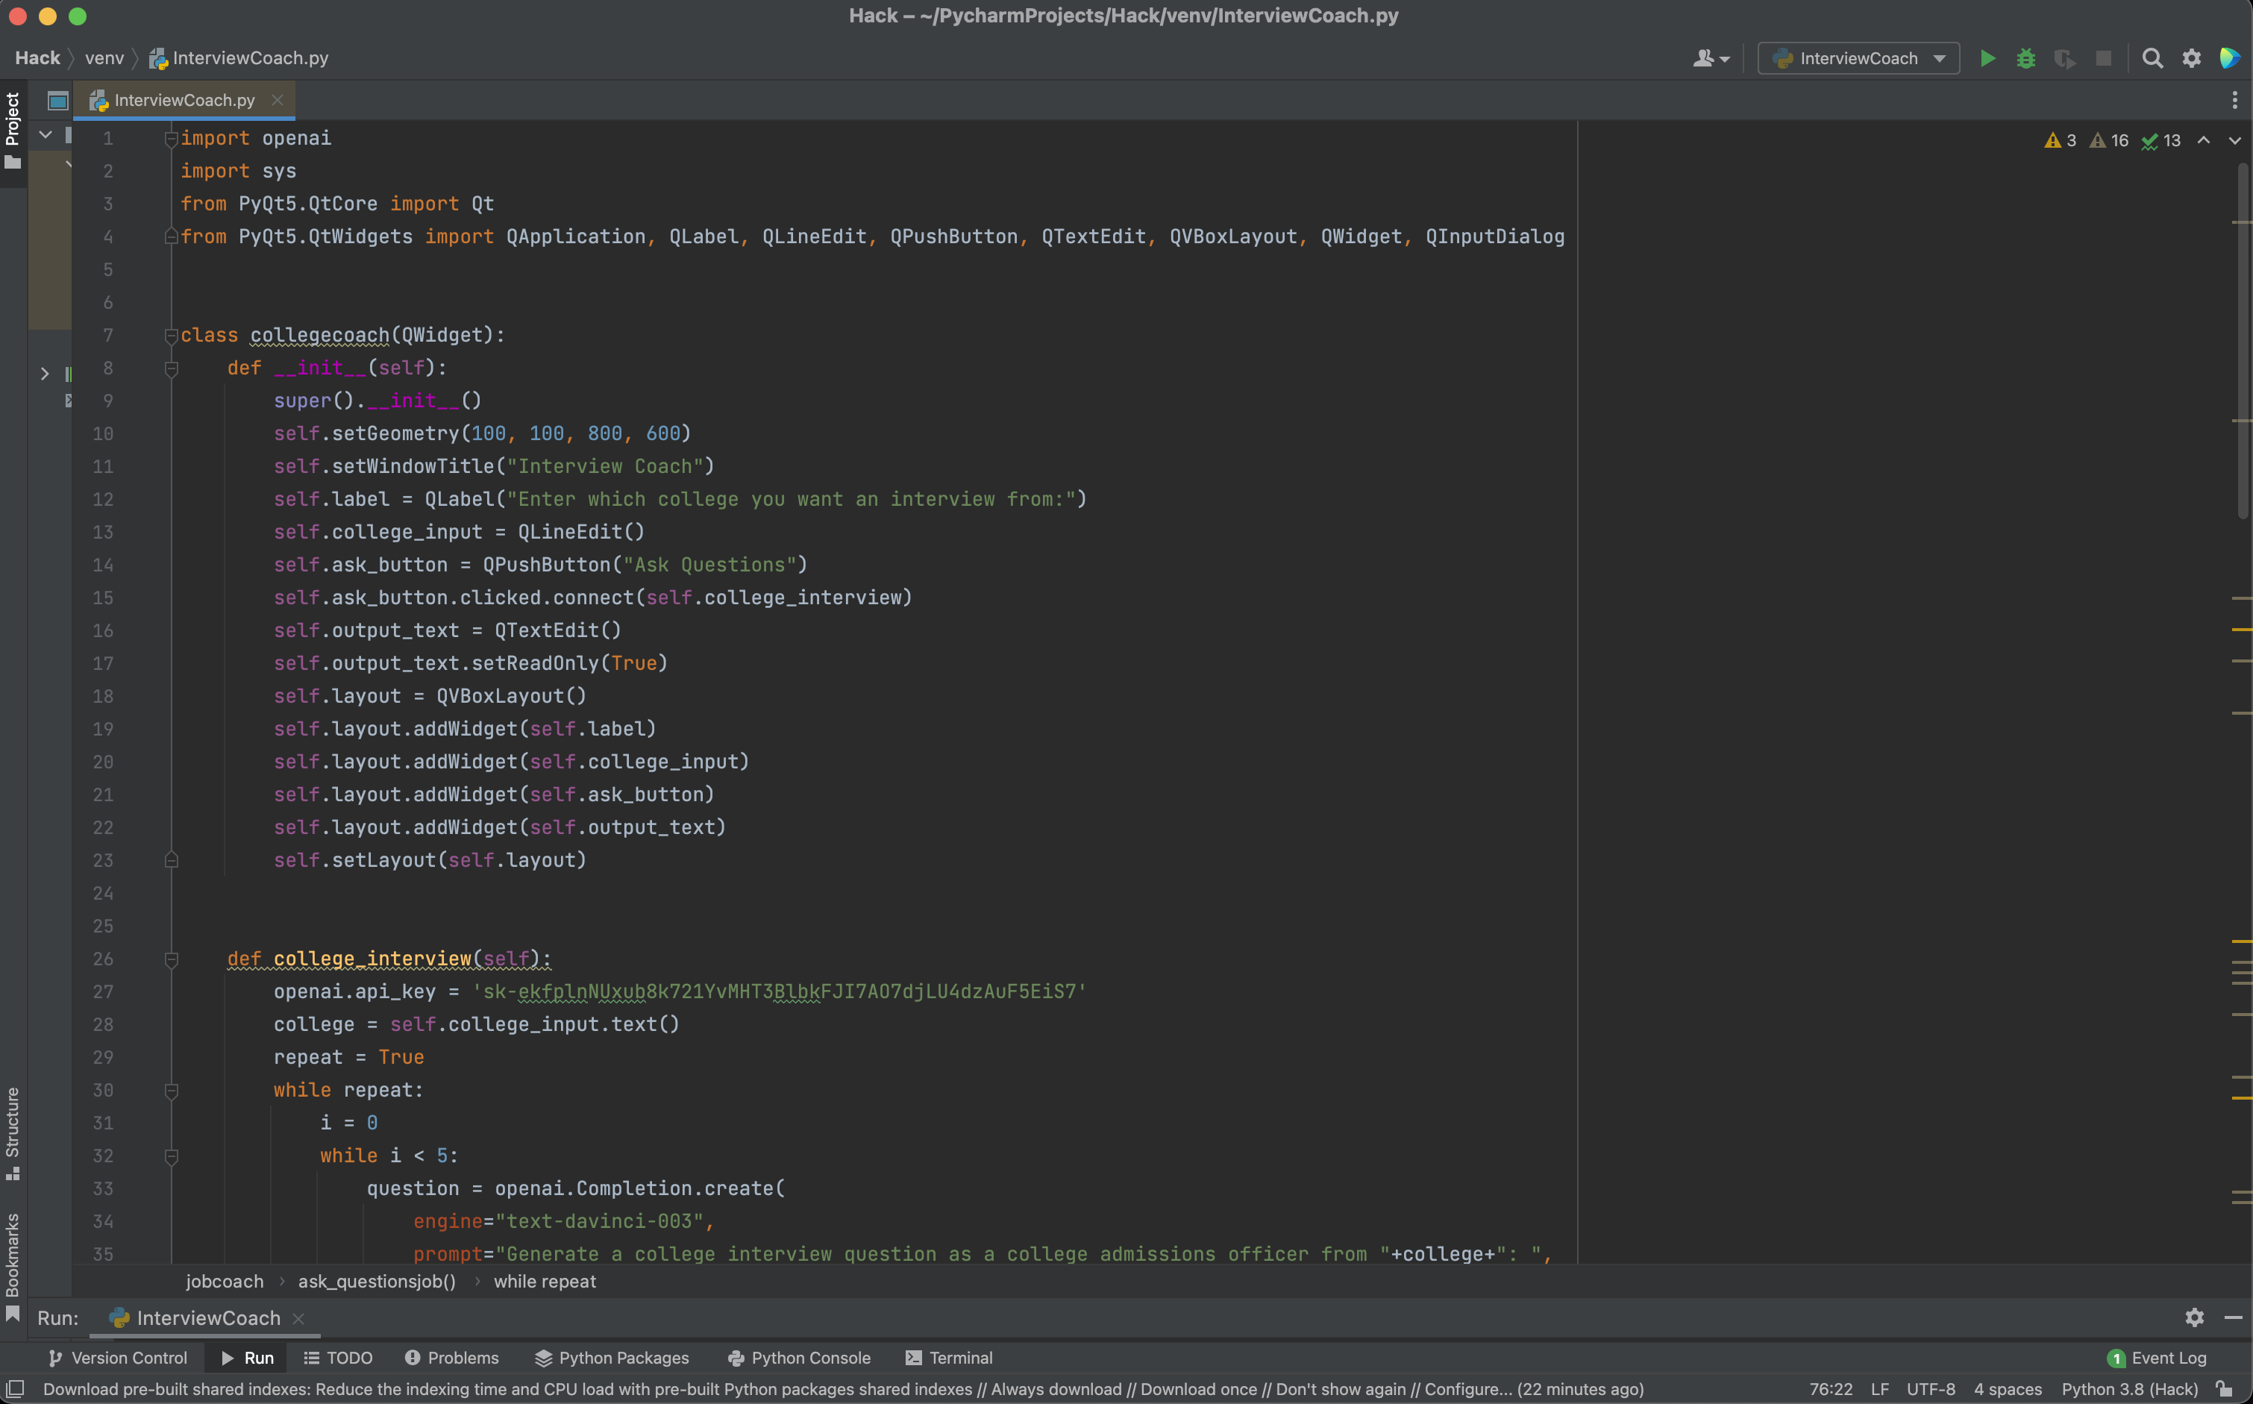
Task: Start debugging with the green bug icon
Action: (2025, 58)
